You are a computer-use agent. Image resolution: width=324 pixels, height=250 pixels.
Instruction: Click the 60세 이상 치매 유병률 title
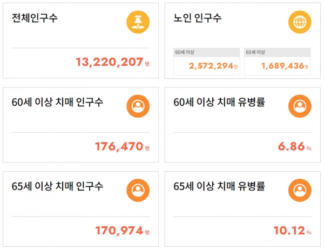point(219,102)
